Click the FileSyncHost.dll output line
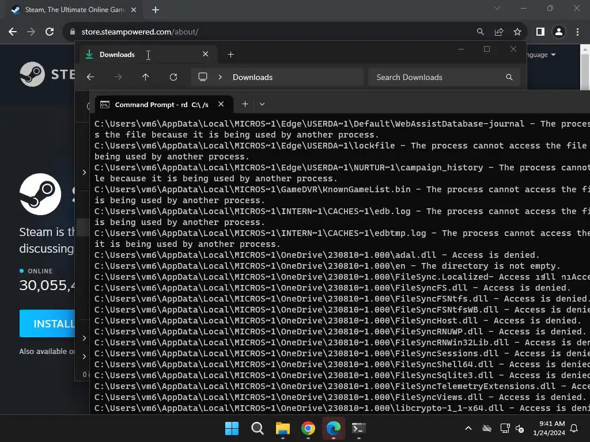 click(x=338, y=321)
